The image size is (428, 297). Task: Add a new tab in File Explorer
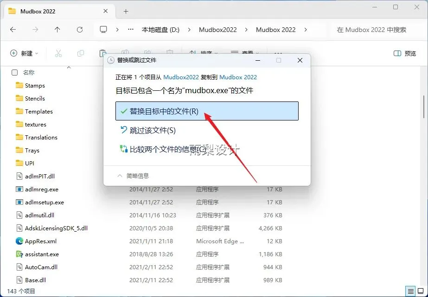[x=126, y=11]
